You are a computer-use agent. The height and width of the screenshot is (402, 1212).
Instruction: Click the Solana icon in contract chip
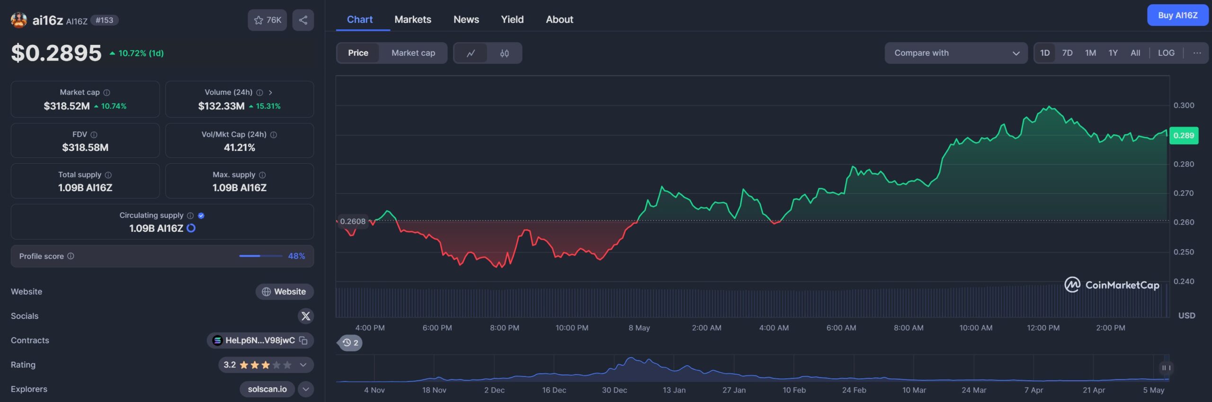[x=217, y=341]
